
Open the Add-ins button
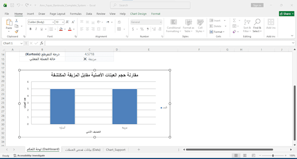tap(271, 24)
